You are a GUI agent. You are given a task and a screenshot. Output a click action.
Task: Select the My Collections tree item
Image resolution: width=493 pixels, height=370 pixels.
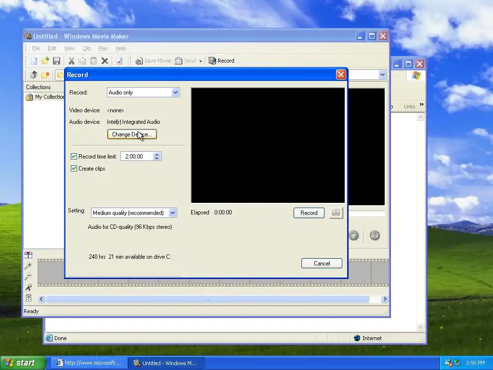45,97
